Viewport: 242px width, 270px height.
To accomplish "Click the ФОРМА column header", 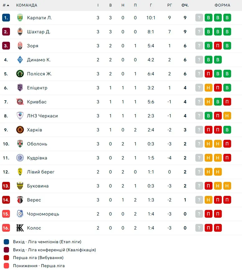I will pos(222,5).
